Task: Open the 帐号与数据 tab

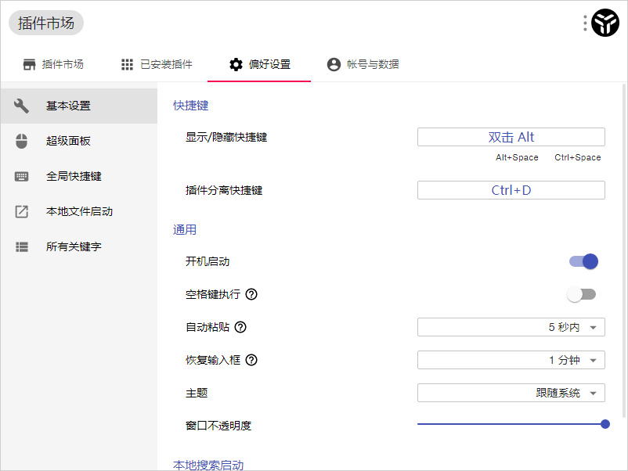Action: tap(363, 65)
